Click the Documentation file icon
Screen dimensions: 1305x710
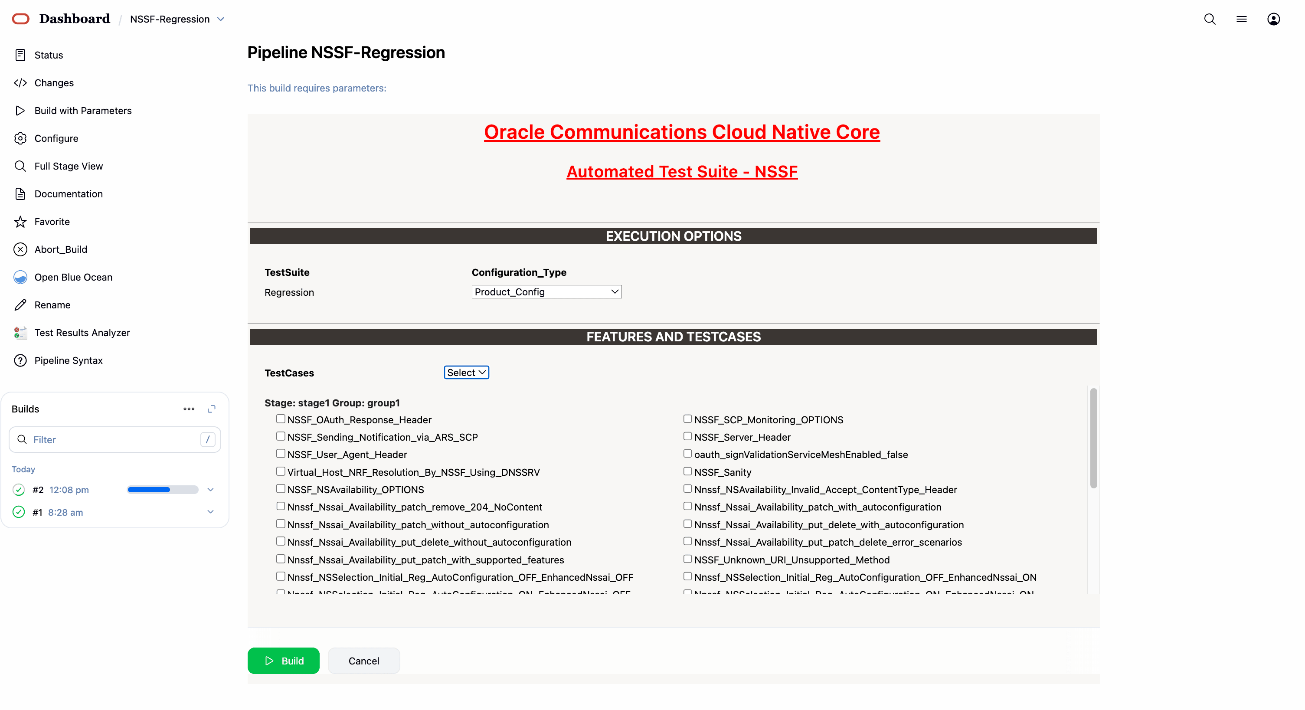(20, 193)
